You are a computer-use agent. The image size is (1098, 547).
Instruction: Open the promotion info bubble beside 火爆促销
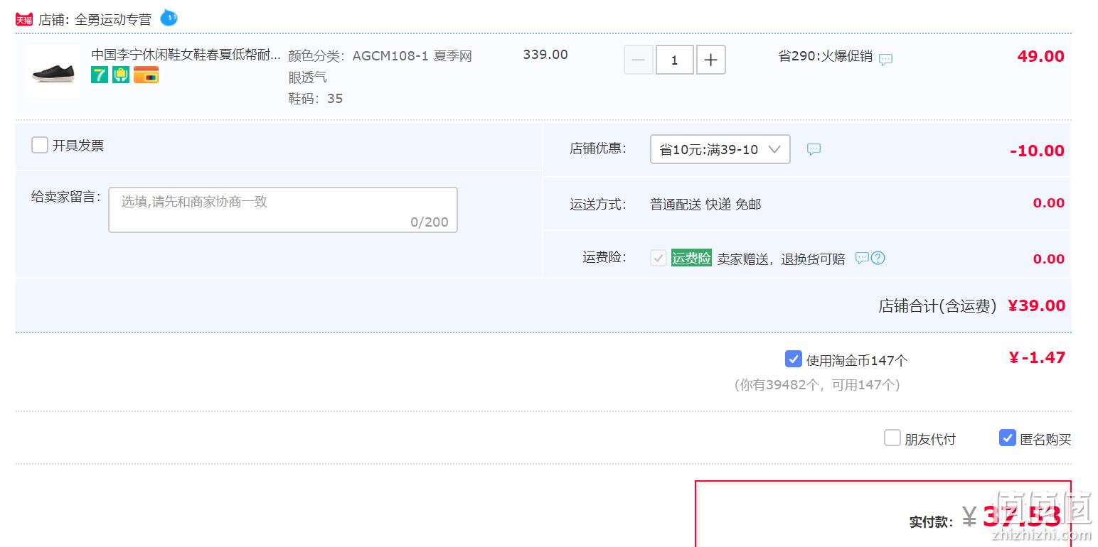click(885, 60)
